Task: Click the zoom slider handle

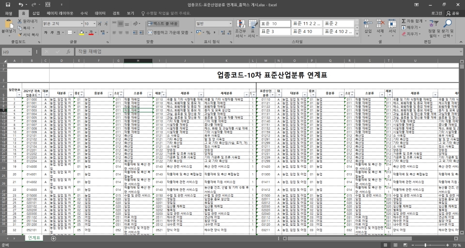Action: click(425, 245)
